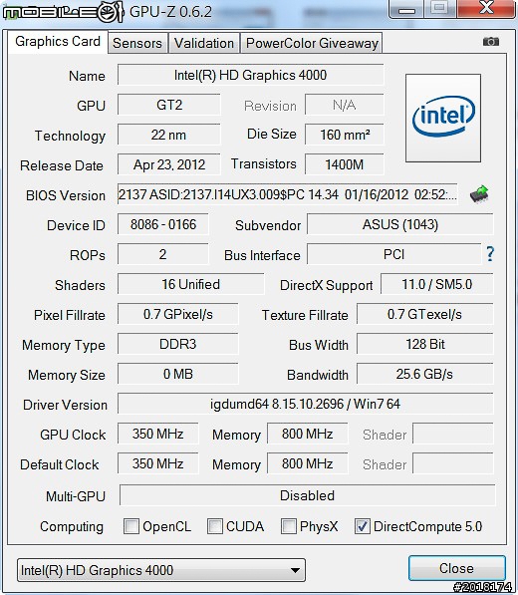Image resolution: width=518 pixels, height=595 pixels.
Task: Enable the OpenCL checkbox
Action: [x=131, y=526]
